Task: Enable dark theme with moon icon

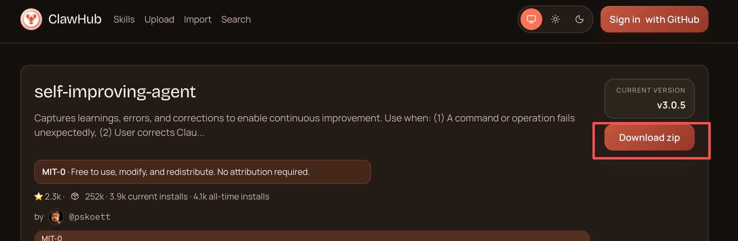Action: [579, 19]
